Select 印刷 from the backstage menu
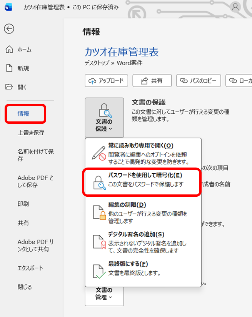 tap(23, 204)
